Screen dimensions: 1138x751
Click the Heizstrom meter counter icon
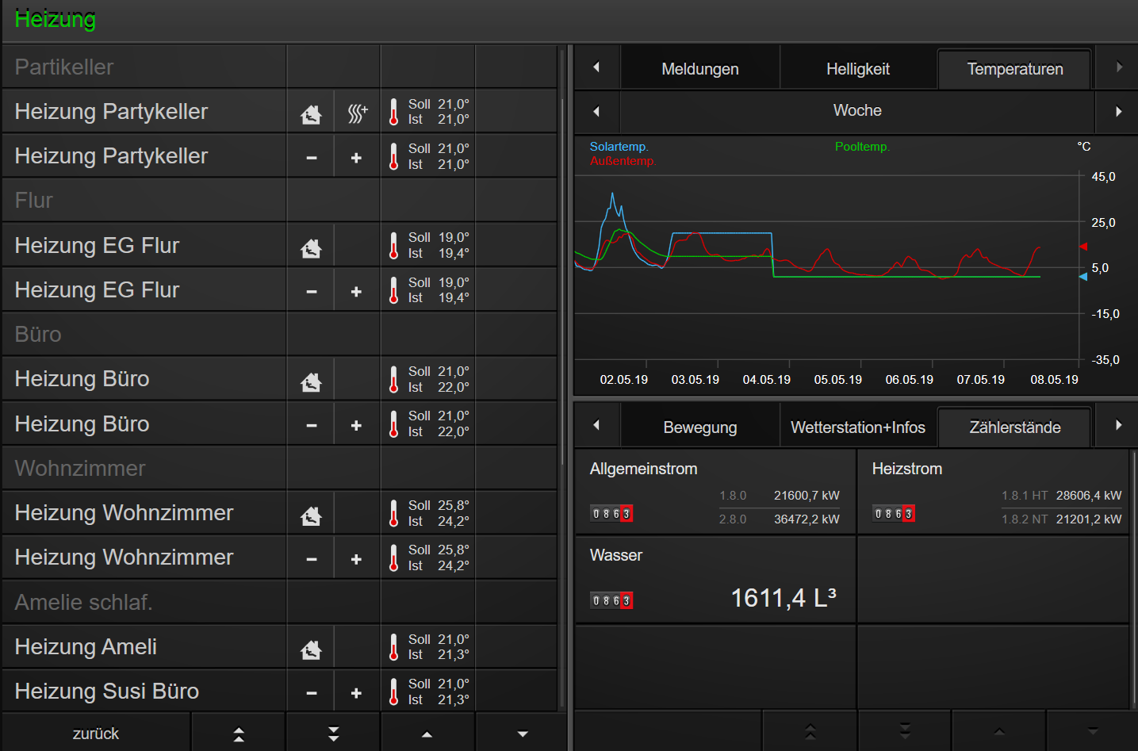pyautogui.click(x=894, y=514)
